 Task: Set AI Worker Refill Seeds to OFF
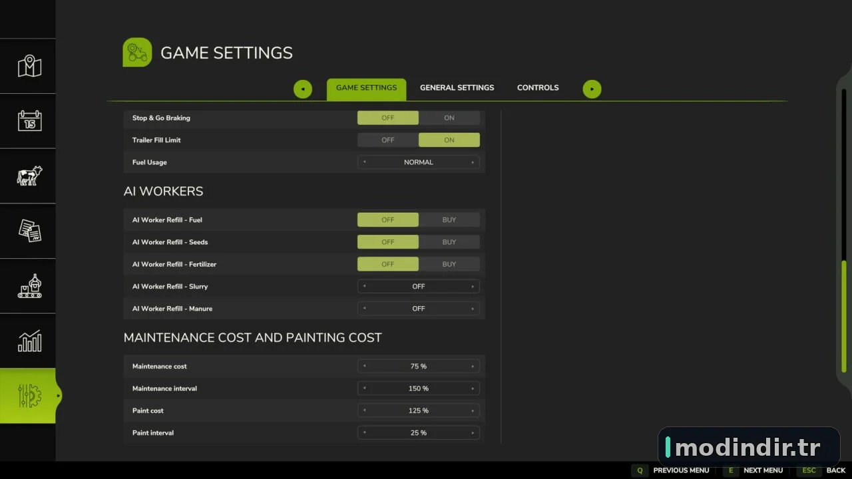(388, 242)
